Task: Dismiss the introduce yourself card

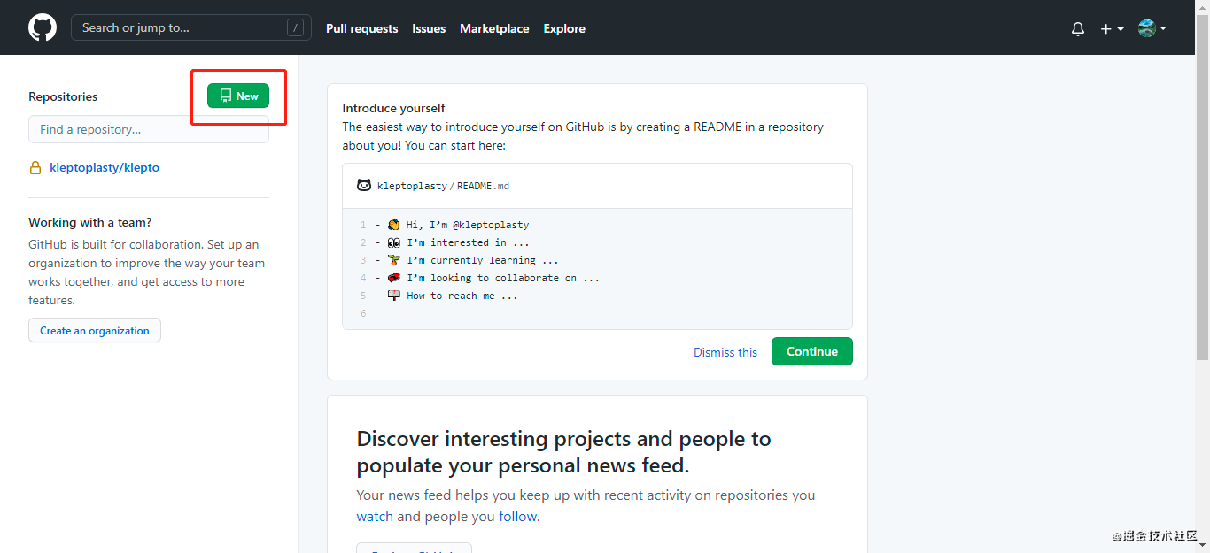Action: (x=725, y=352)
